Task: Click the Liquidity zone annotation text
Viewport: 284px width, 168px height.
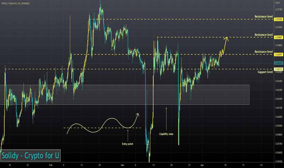Action: point(166,134)
